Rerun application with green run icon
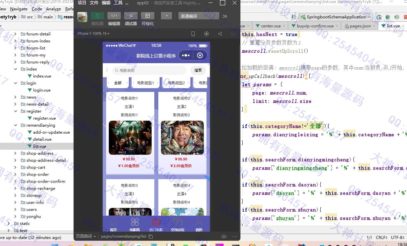The height and width of the screenshot is (246, 407). (x=379, y=17)
